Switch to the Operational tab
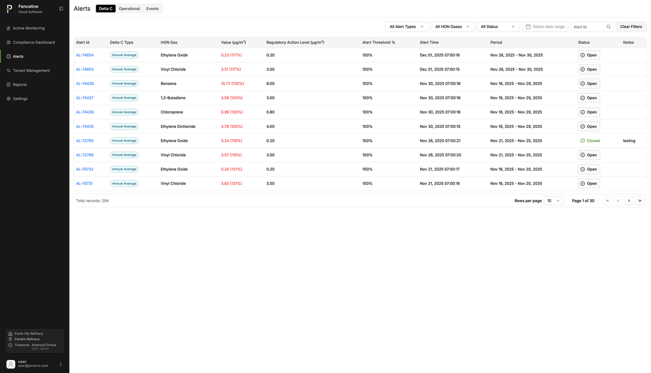The width and height of the screenshot is (651, 373). point(129,8)
